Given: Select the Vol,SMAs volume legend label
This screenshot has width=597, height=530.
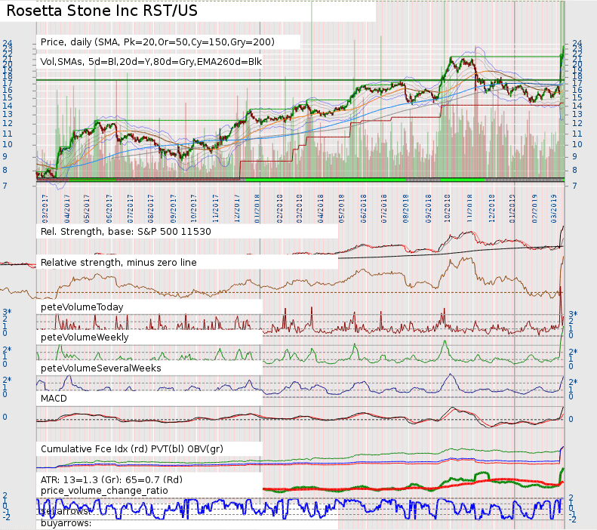Looking at the screenshot, I should tap(151, 62).
